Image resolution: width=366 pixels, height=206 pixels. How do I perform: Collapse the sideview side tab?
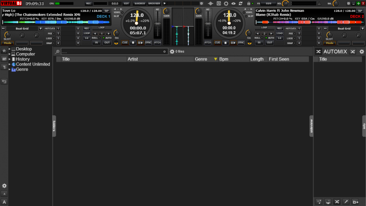(x=311, y=126)
